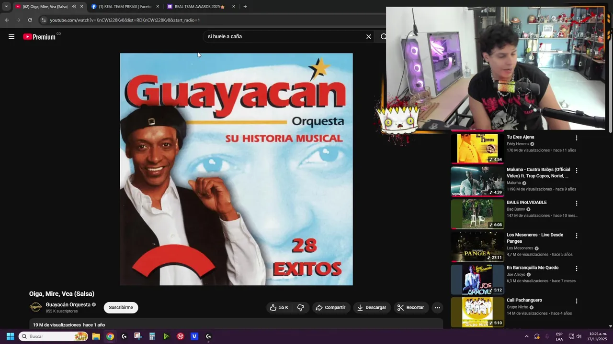The height and width of the screenshot is (344, 613).
Task: Open options menu for En Barranquilla Me Quedo
Action: pos(577,269)
